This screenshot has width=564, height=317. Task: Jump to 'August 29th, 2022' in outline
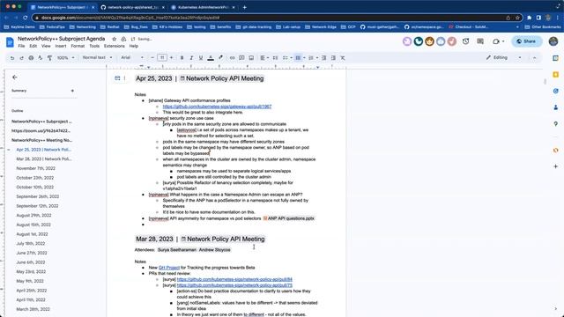click(33, 215)
